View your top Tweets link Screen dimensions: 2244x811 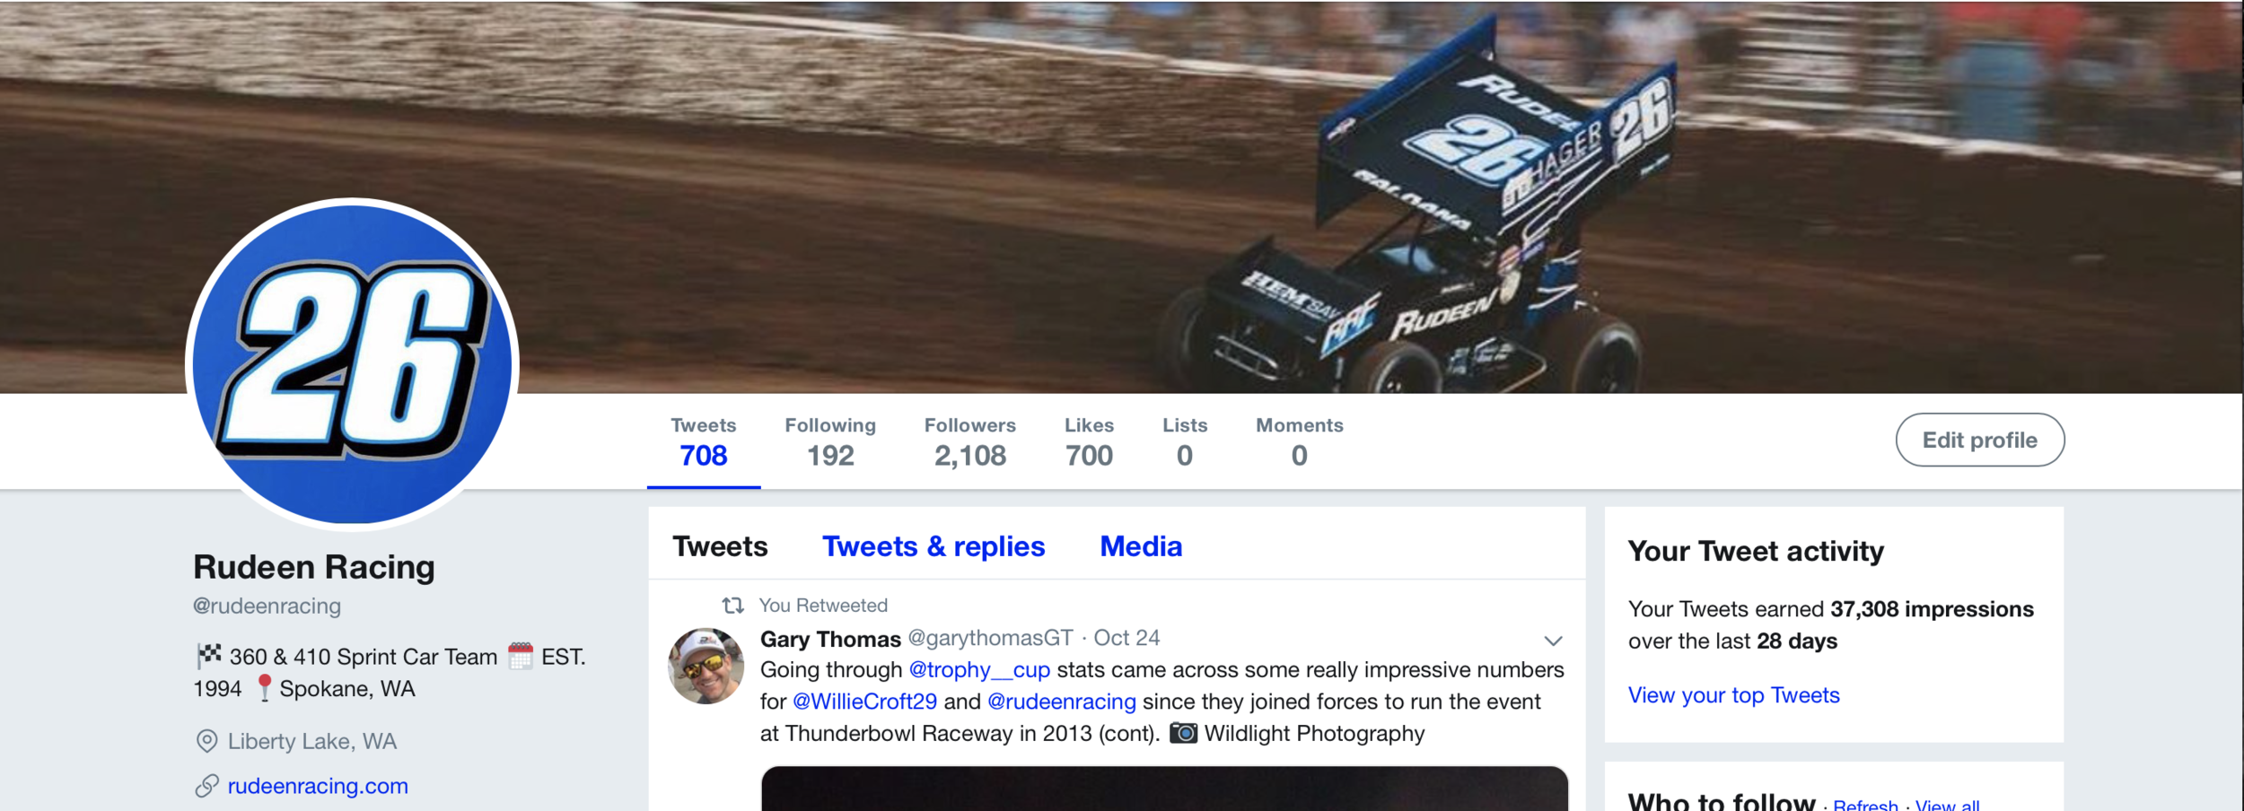pyautogui.click(x=1733, y=695)
